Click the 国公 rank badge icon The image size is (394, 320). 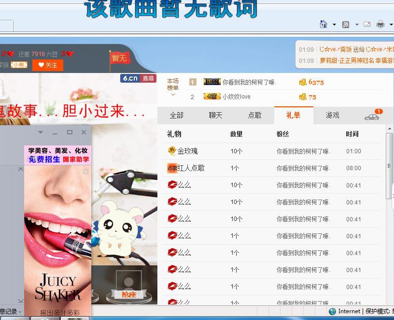click(x=212, y=82)
